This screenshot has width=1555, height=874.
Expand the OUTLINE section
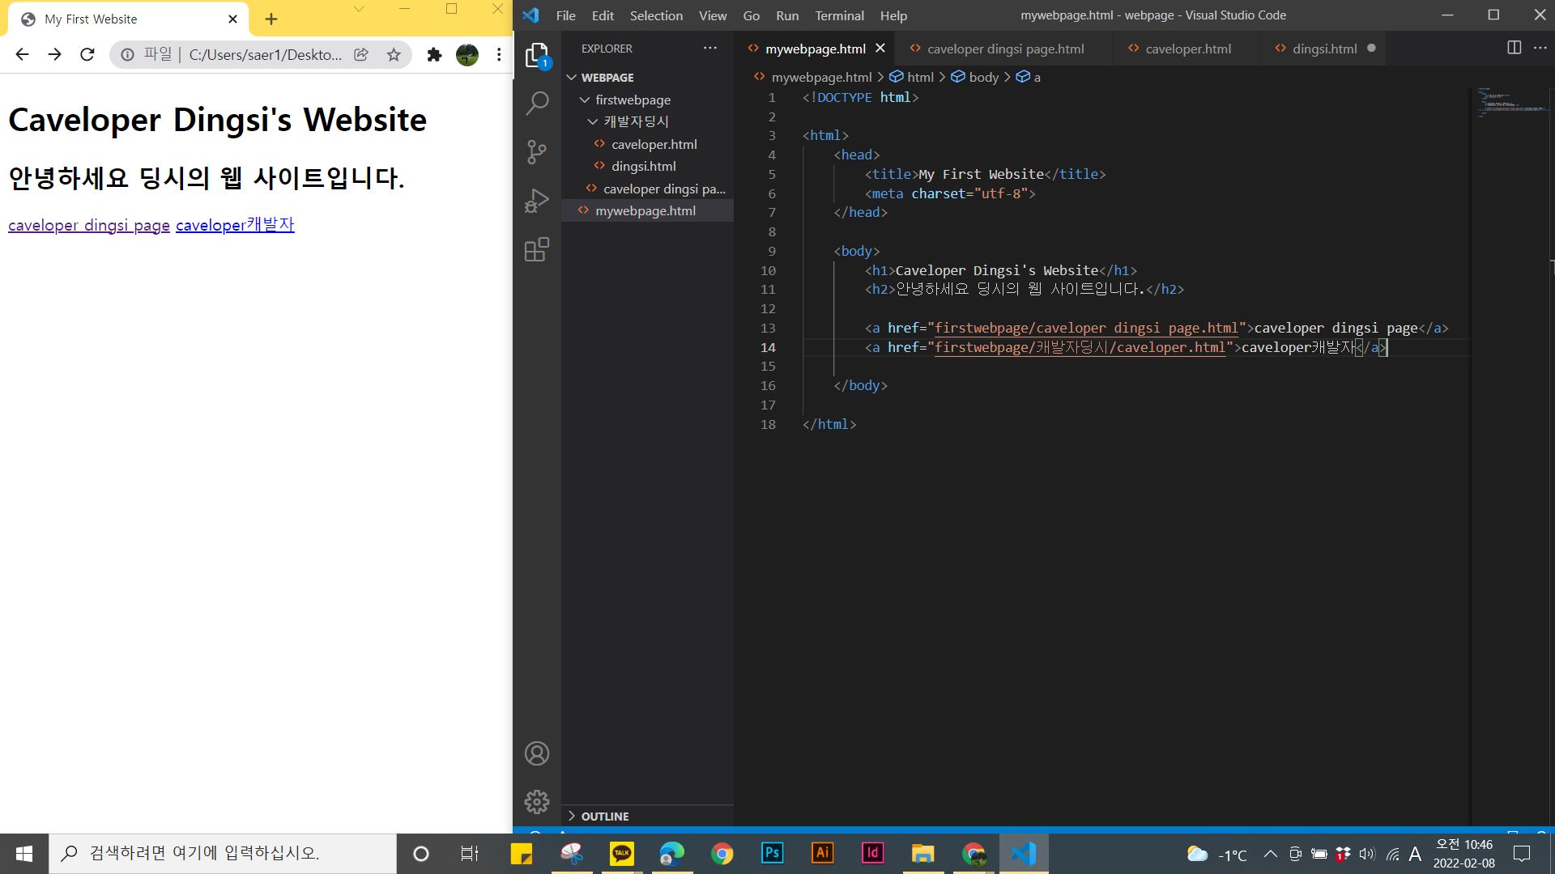pyautogui.click(x=604, y=816)
